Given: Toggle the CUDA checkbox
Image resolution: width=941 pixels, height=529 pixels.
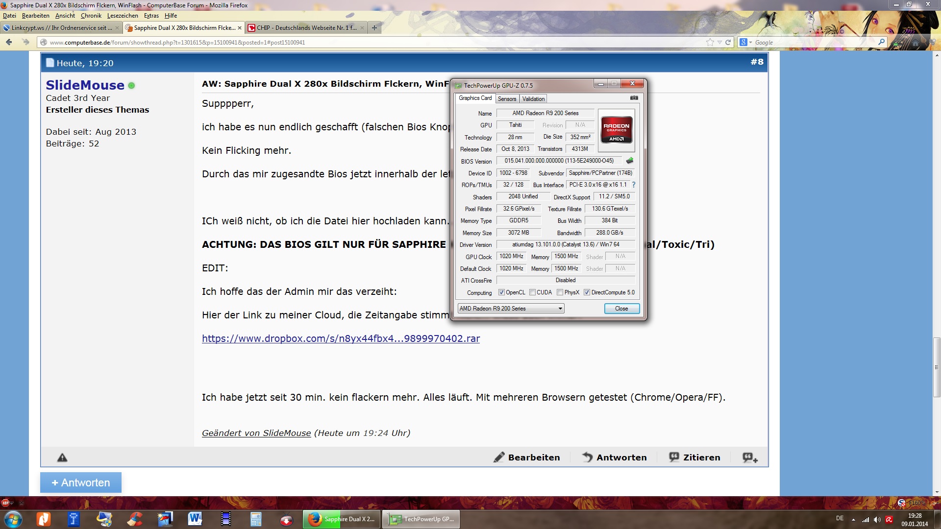Looking at the screenshot, I should [x=532, y=292].
